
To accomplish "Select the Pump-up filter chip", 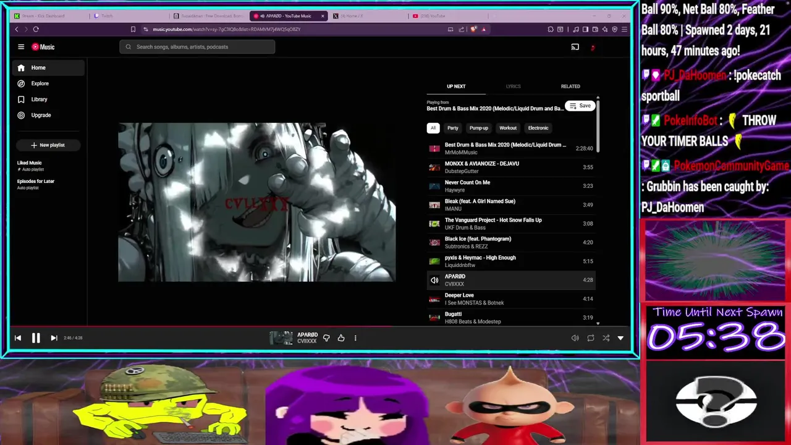I will coord(479,128).
